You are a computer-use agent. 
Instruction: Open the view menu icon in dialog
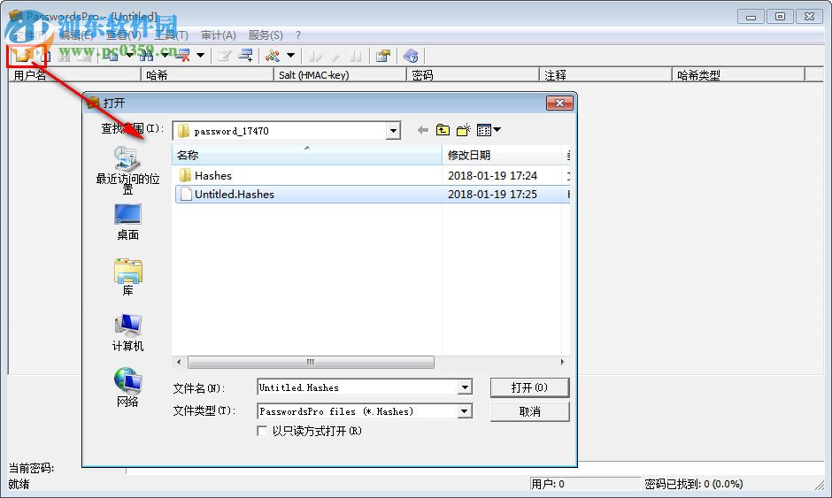[489, 130]
